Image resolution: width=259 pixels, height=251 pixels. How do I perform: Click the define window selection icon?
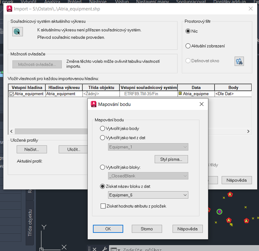[239, 61]
